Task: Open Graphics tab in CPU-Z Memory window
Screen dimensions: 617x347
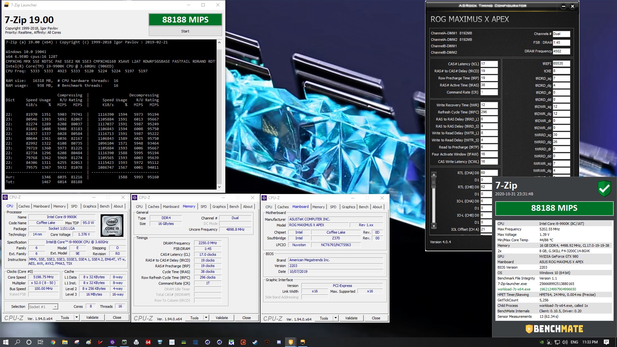Action: 219,207
